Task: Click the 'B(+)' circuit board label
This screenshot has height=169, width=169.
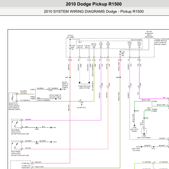Action: [x=80, y=42]
